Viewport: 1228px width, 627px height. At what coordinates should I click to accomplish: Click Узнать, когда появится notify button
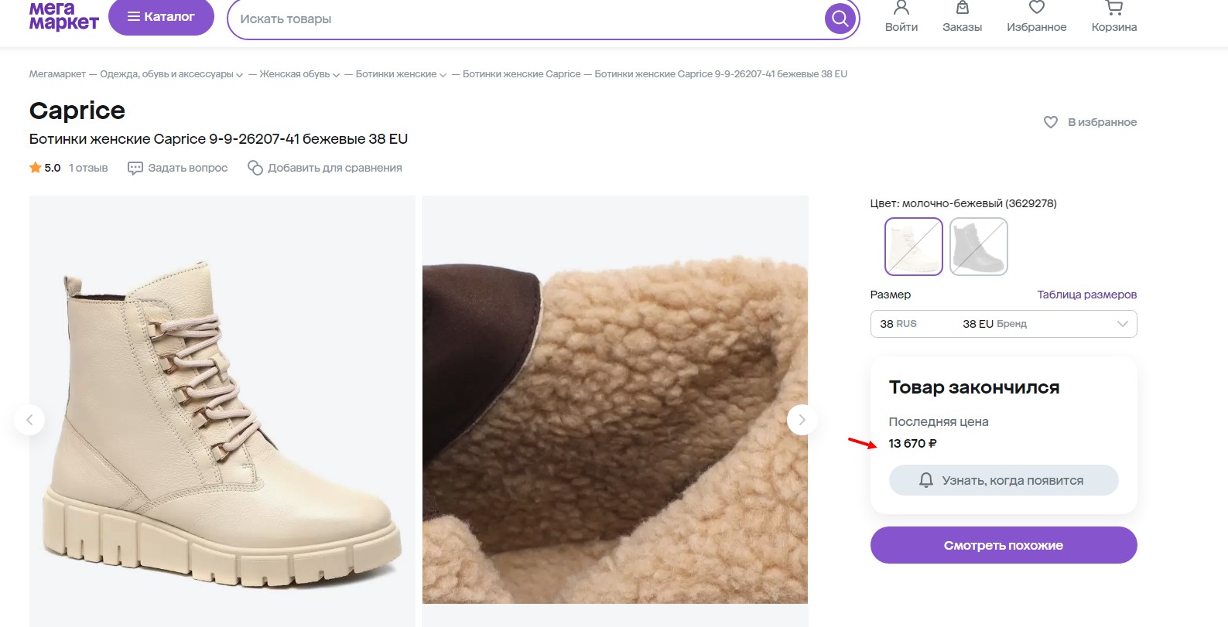1003,480
